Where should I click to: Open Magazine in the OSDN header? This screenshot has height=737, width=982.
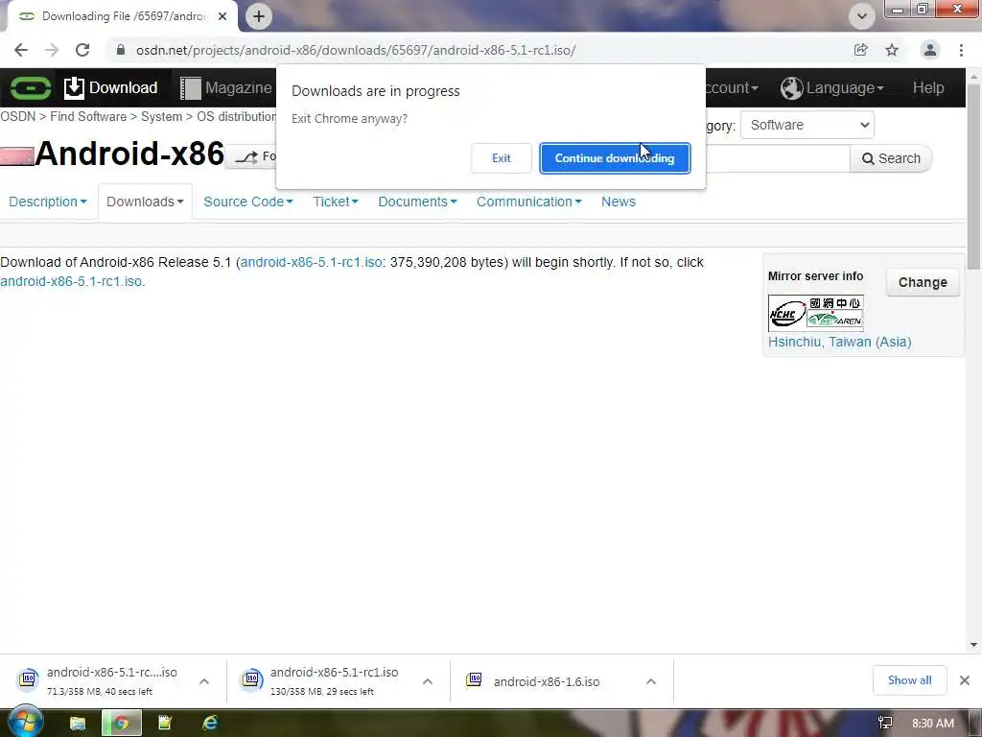[226, 87]
